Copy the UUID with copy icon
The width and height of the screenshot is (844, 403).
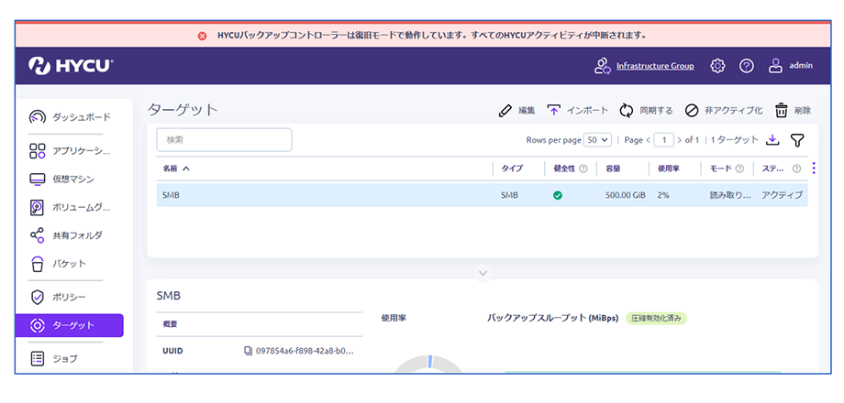pyautogui.click(x=248, y=351)
